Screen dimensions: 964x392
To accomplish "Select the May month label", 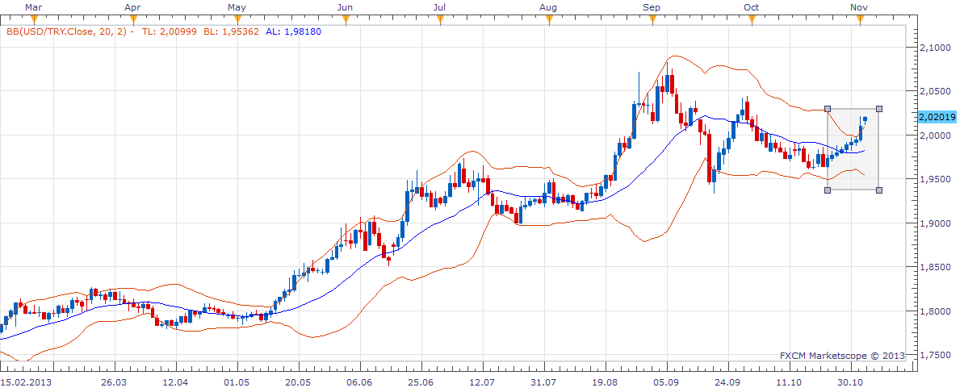I will (x=237, y=7).
